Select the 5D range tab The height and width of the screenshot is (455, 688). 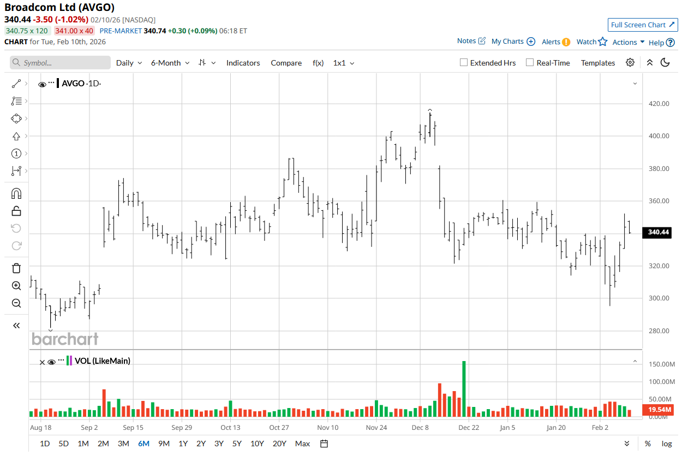[64, 444]
